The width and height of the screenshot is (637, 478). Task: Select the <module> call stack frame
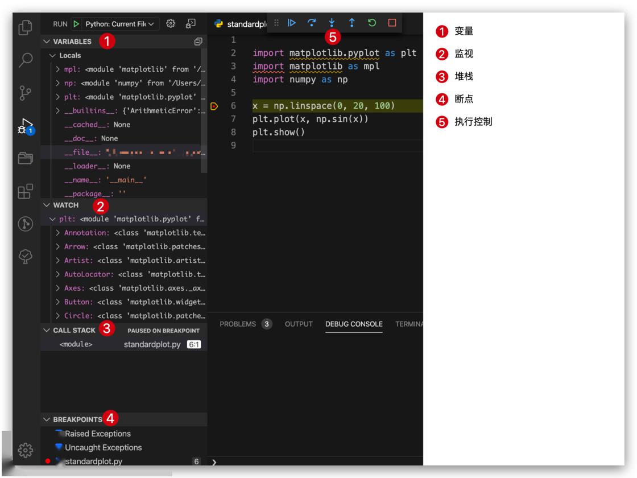point(76,344)
